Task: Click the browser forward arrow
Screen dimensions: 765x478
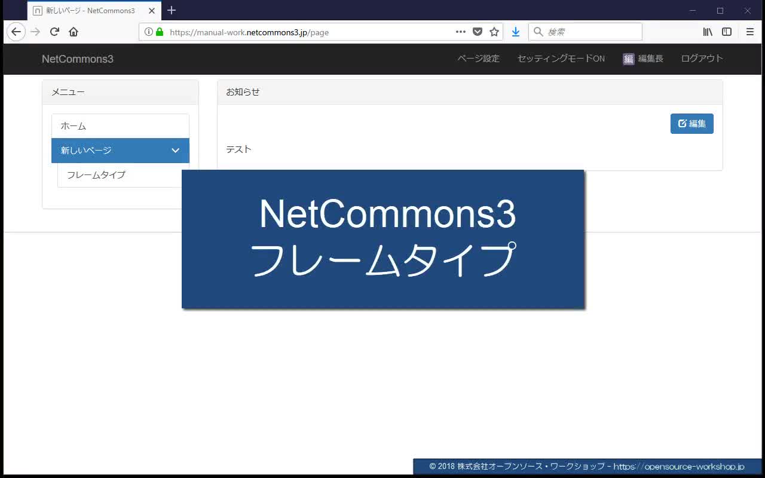Action: coord(35,32)
